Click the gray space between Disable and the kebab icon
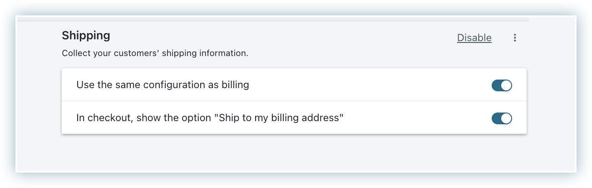Screen dimensions: 592x188 click(503, 38)
